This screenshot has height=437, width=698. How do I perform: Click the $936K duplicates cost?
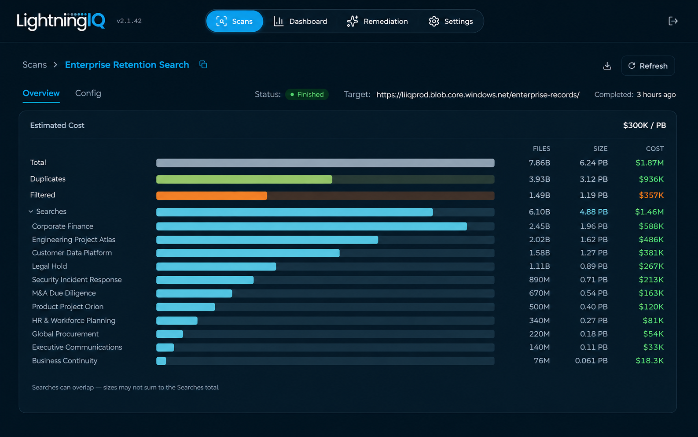point(651,179)
